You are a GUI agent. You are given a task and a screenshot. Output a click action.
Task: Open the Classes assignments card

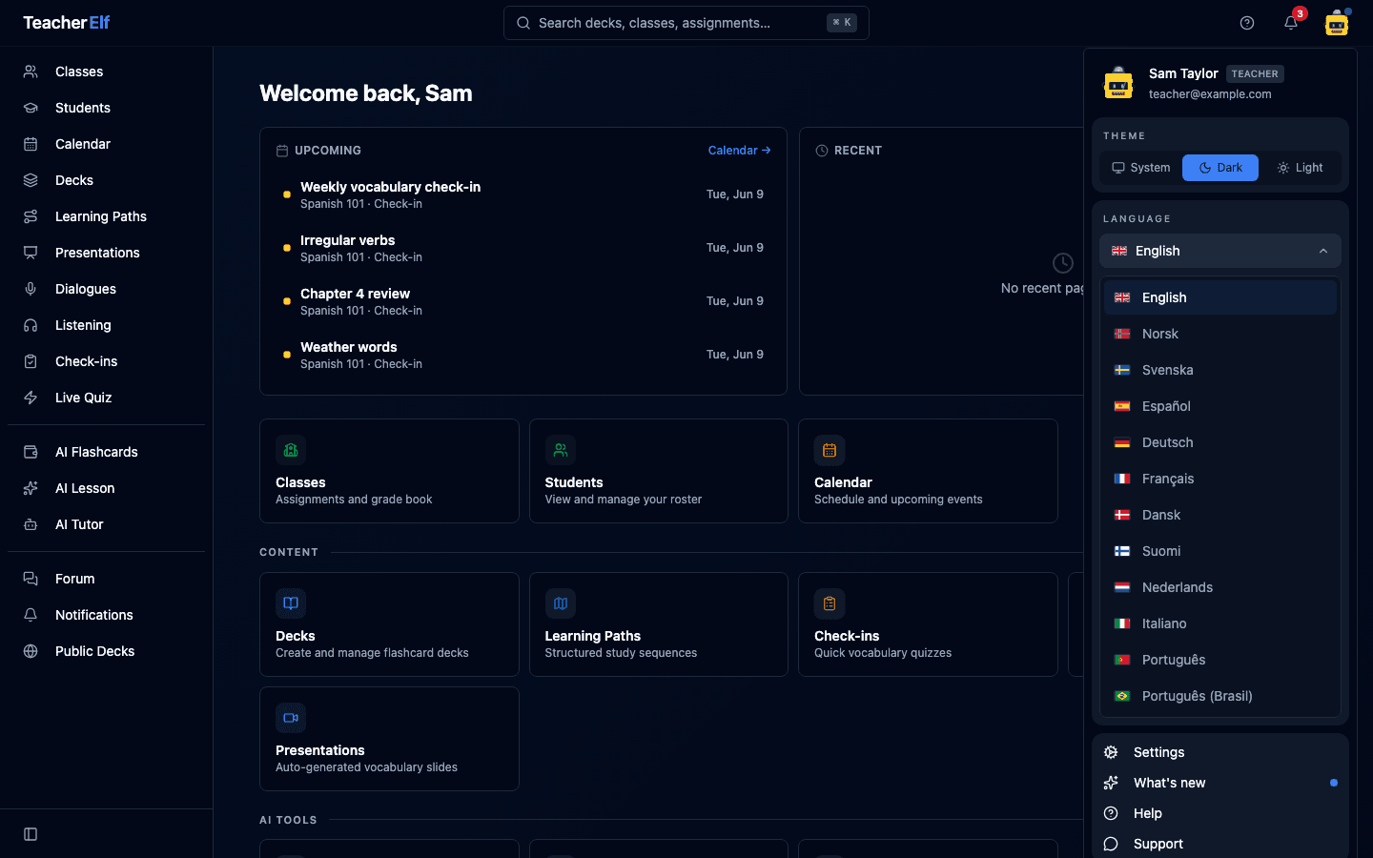pyautogui.click(x=389, y=471)
